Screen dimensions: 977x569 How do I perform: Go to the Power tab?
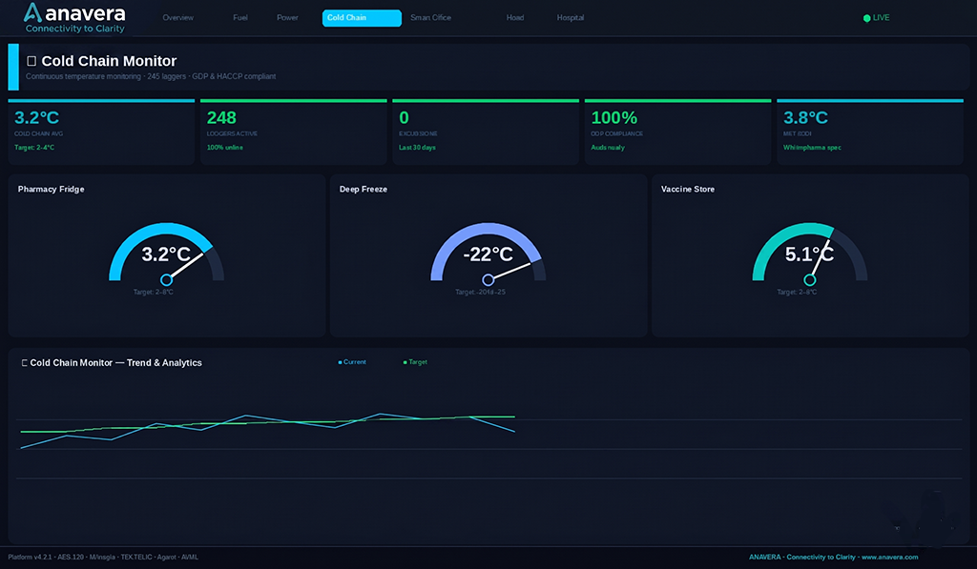coord(287,17)
